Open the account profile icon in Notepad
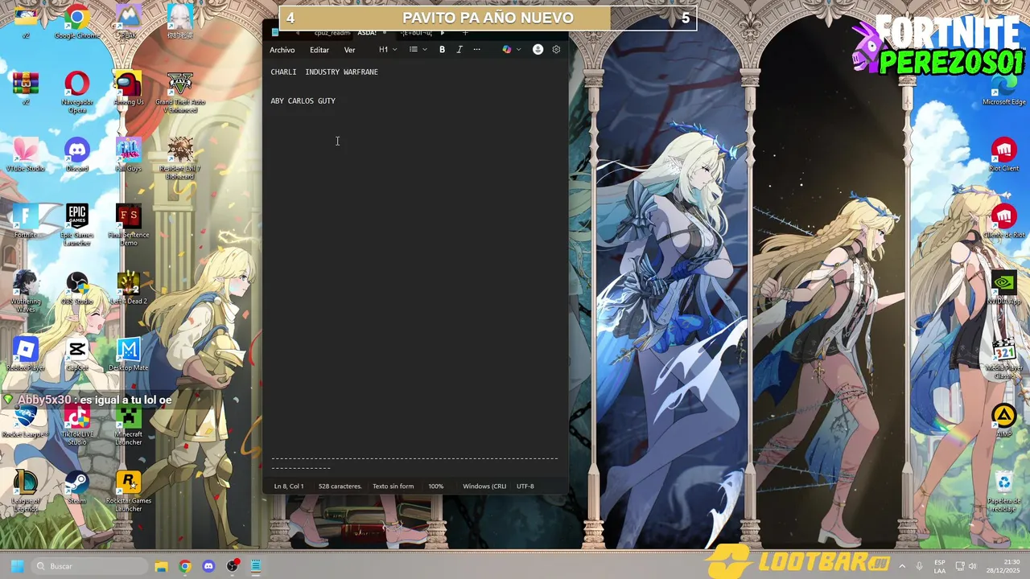The width and height of the screenshot is (1030, 579). (538, 50)
